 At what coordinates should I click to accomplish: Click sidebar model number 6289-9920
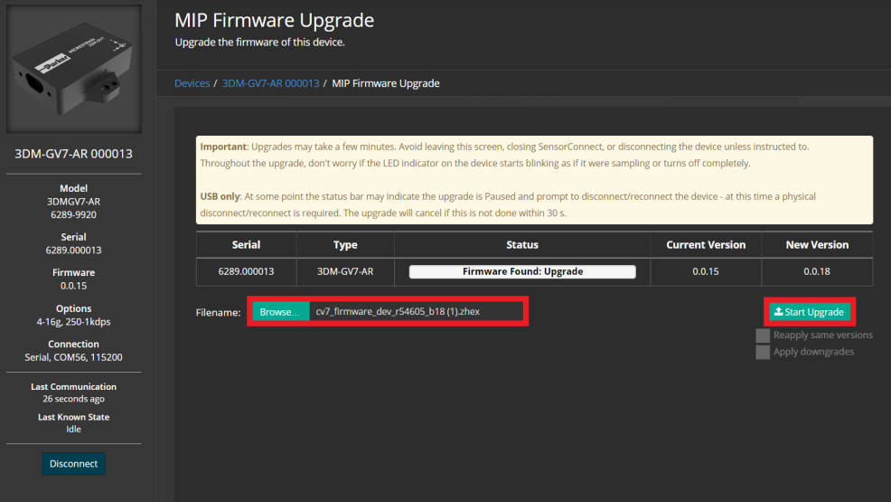73,214
